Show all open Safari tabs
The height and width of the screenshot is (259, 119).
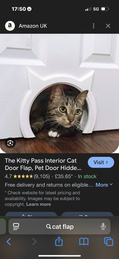(x=109, y=242)
